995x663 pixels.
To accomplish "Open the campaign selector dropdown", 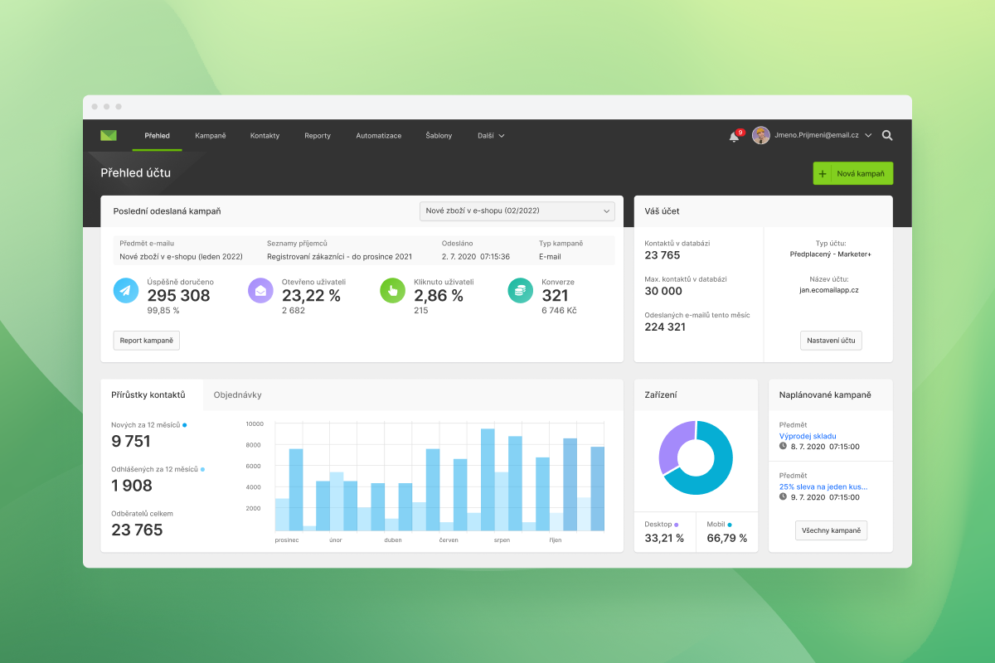I will pos(517,211).
